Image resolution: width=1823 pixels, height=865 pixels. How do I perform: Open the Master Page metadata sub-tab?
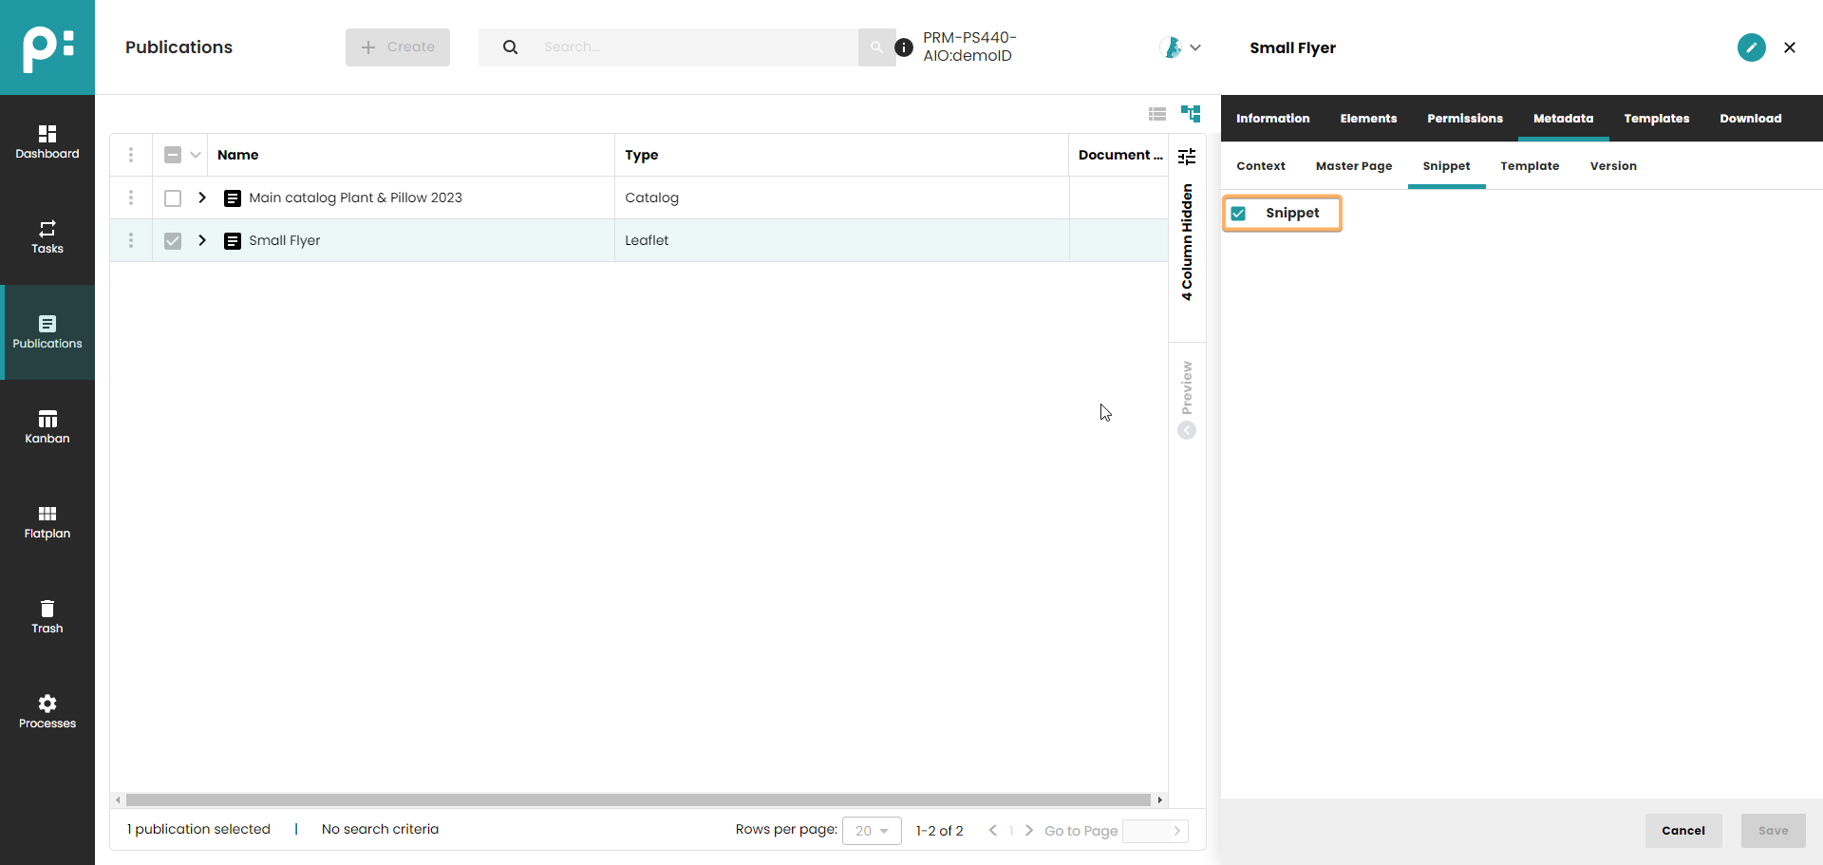pyautogui.click(x=1353, y=166)
